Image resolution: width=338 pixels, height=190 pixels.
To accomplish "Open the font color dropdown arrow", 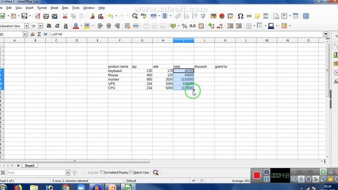I will 81,26.
